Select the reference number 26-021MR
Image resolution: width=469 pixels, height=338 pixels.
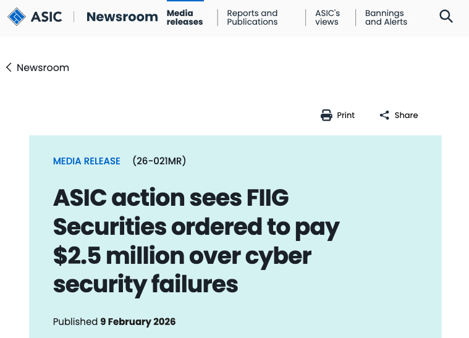click(x=159, y=161)
